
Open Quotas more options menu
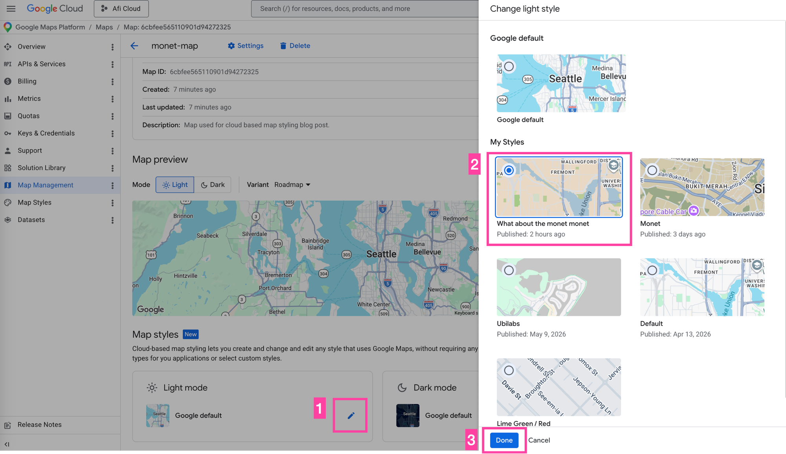(112, 116)
